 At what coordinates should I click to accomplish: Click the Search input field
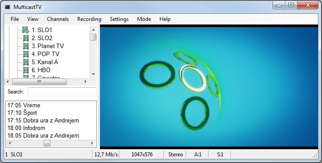[62, 92]
